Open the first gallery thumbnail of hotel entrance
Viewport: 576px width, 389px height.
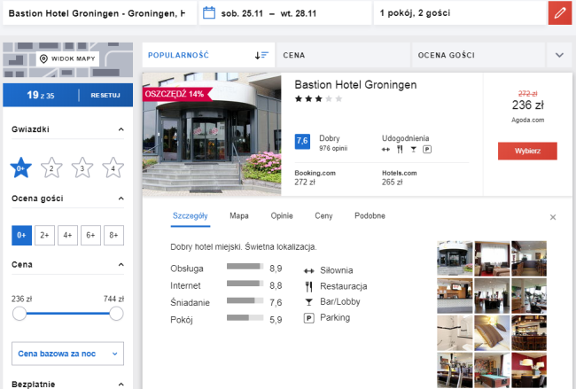tap(455, 258)
